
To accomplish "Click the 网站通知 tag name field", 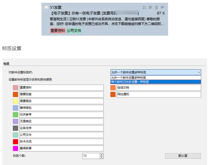I will [158, 94].
